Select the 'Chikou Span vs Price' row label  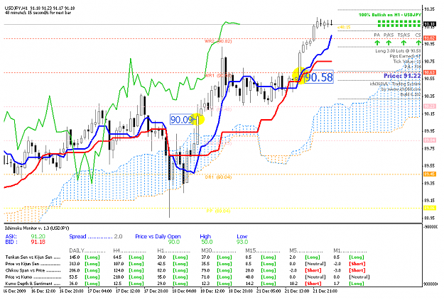click(x=33, y=270)
